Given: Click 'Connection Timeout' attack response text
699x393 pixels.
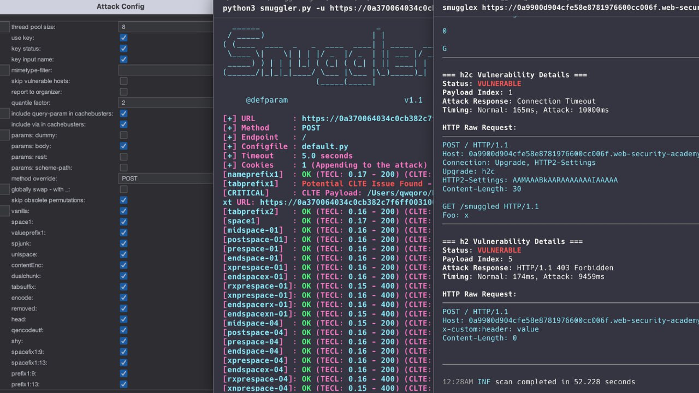Looking at the screenshot, I should pyautogui.click(x=556, y=101).
